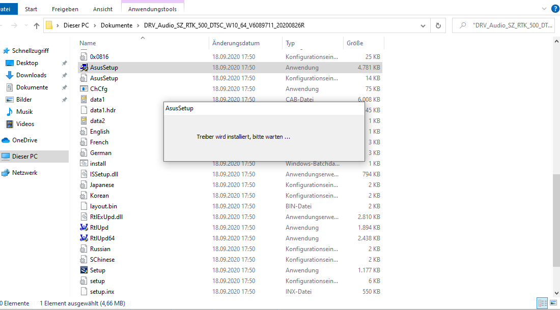Select Netzwerk in navigation pane
The width and height of the screenshot is (560, 310).
point(24,172)
